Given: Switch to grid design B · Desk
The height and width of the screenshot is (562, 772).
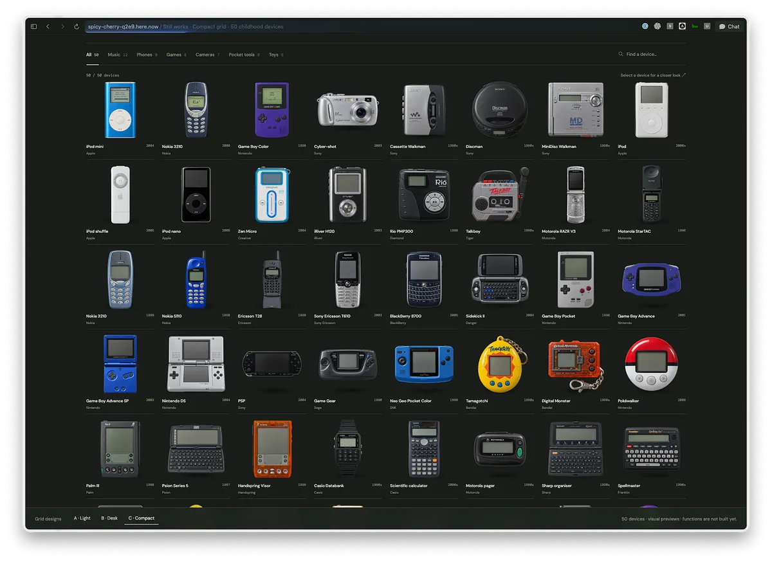Looking at the screenshot, I should click(109, 518).
